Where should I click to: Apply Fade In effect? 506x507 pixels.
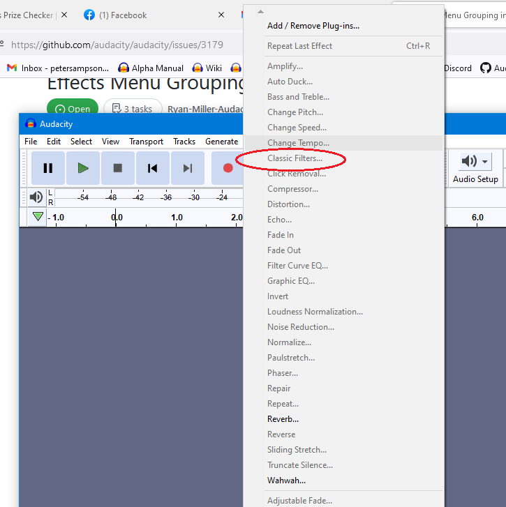coord(343,235)
